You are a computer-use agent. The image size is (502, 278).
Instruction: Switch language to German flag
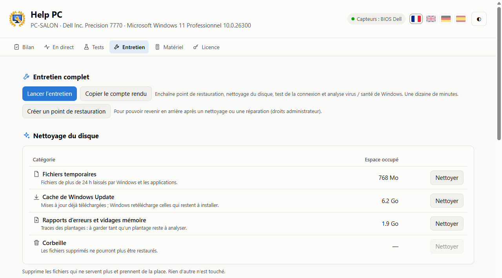[x=446, y=19]
